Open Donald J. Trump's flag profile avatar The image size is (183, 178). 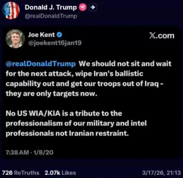click(11, 11)
